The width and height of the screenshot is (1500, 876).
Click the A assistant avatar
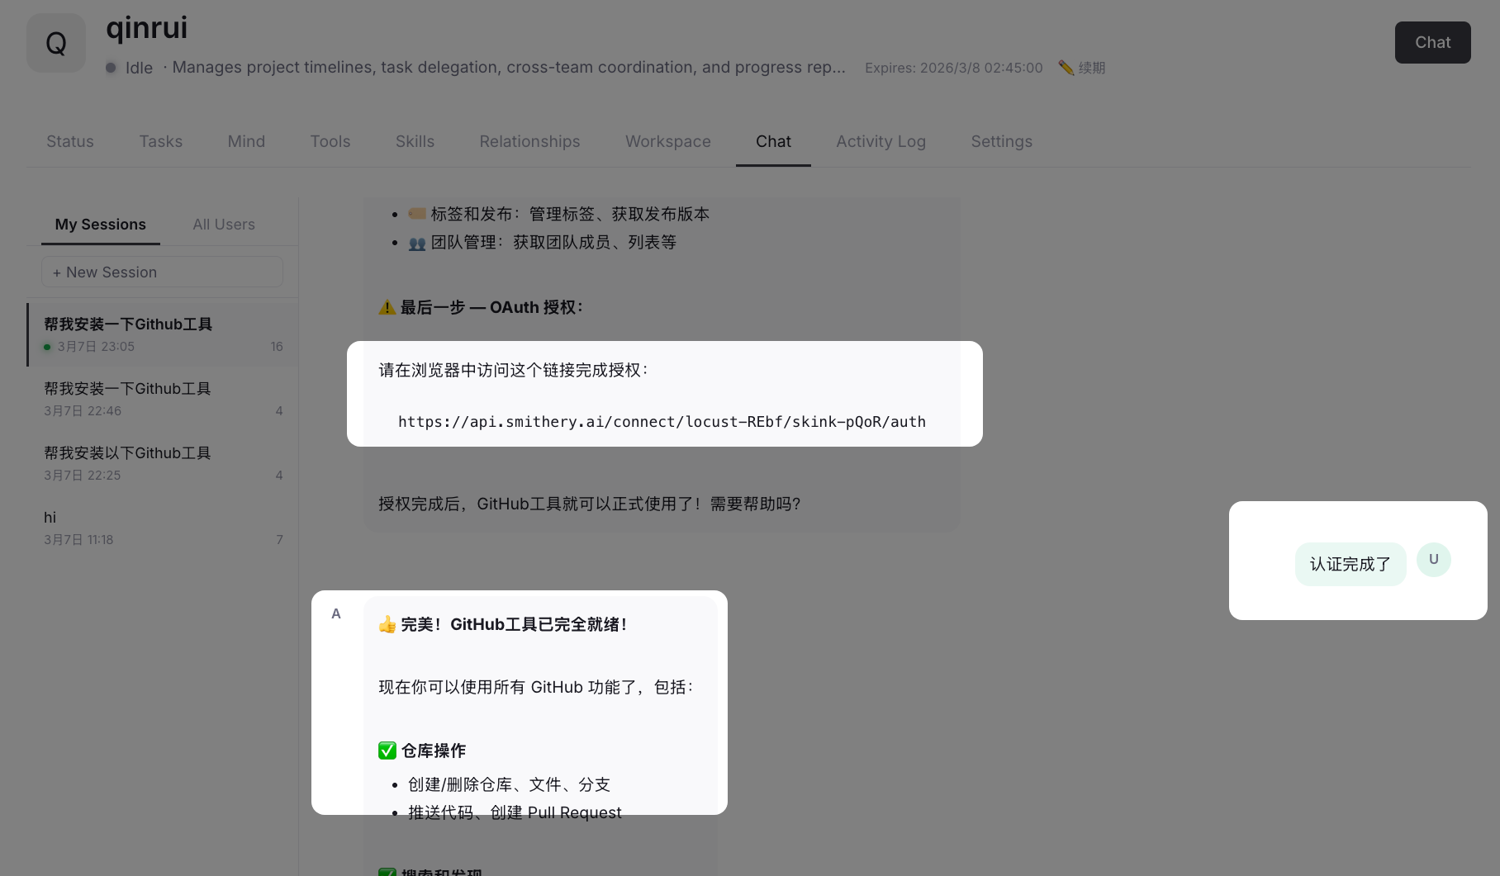[x=336, y=613]
